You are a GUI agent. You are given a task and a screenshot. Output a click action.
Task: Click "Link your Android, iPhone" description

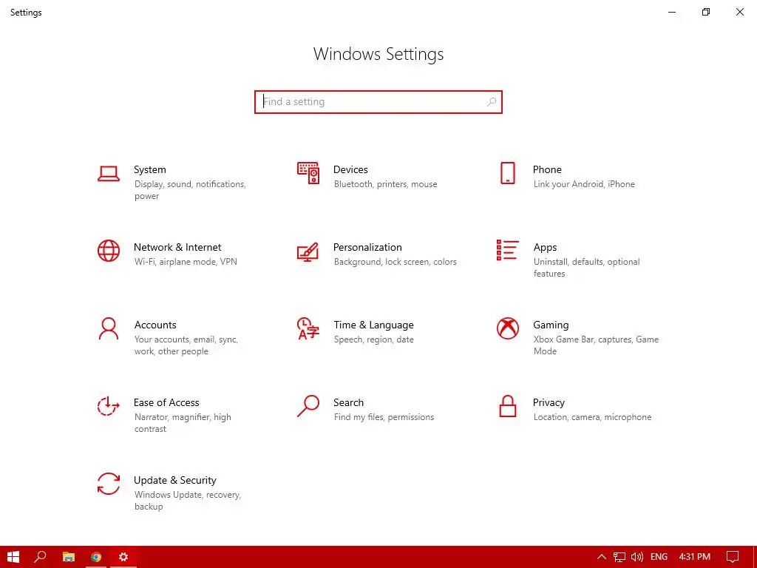584,184
